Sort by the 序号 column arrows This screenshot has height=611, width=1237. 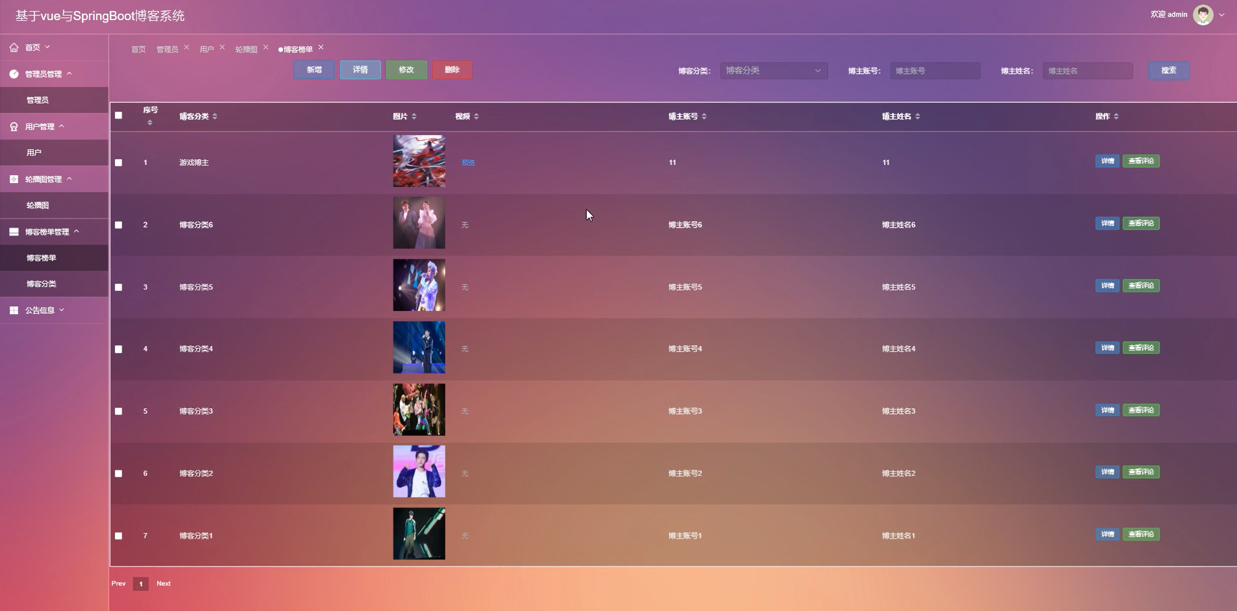coord(150,122)
